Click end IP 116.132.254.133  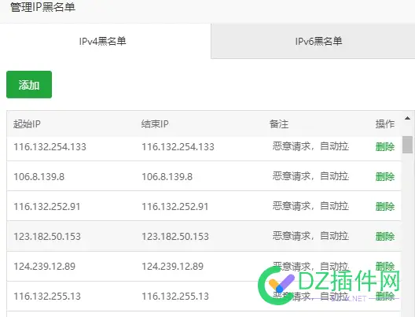point(178,147)
